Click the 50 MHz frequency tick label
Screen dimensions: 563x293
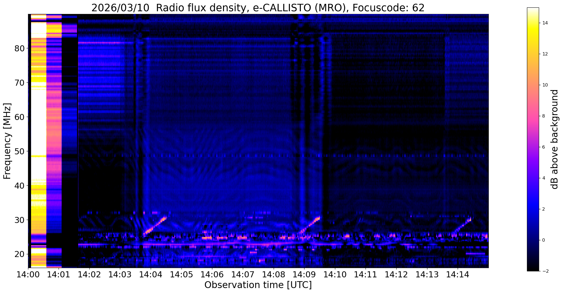pyautogui.click(x=20, y=151)
